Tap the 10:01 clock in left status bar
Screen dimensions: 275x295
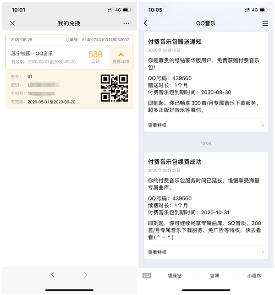(18, 10)
